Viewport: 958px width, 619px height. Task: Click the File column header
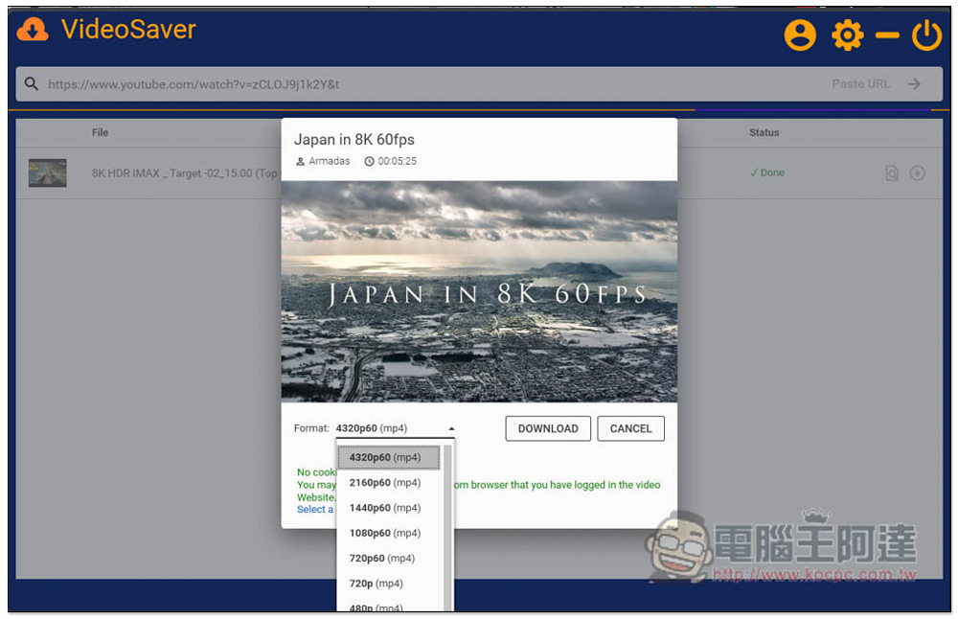click(x=101, y=132)
